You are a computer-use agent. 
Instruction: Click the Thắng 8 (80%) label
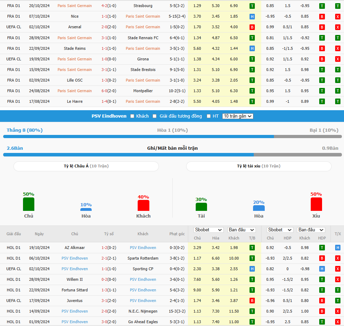pos(24,130)
